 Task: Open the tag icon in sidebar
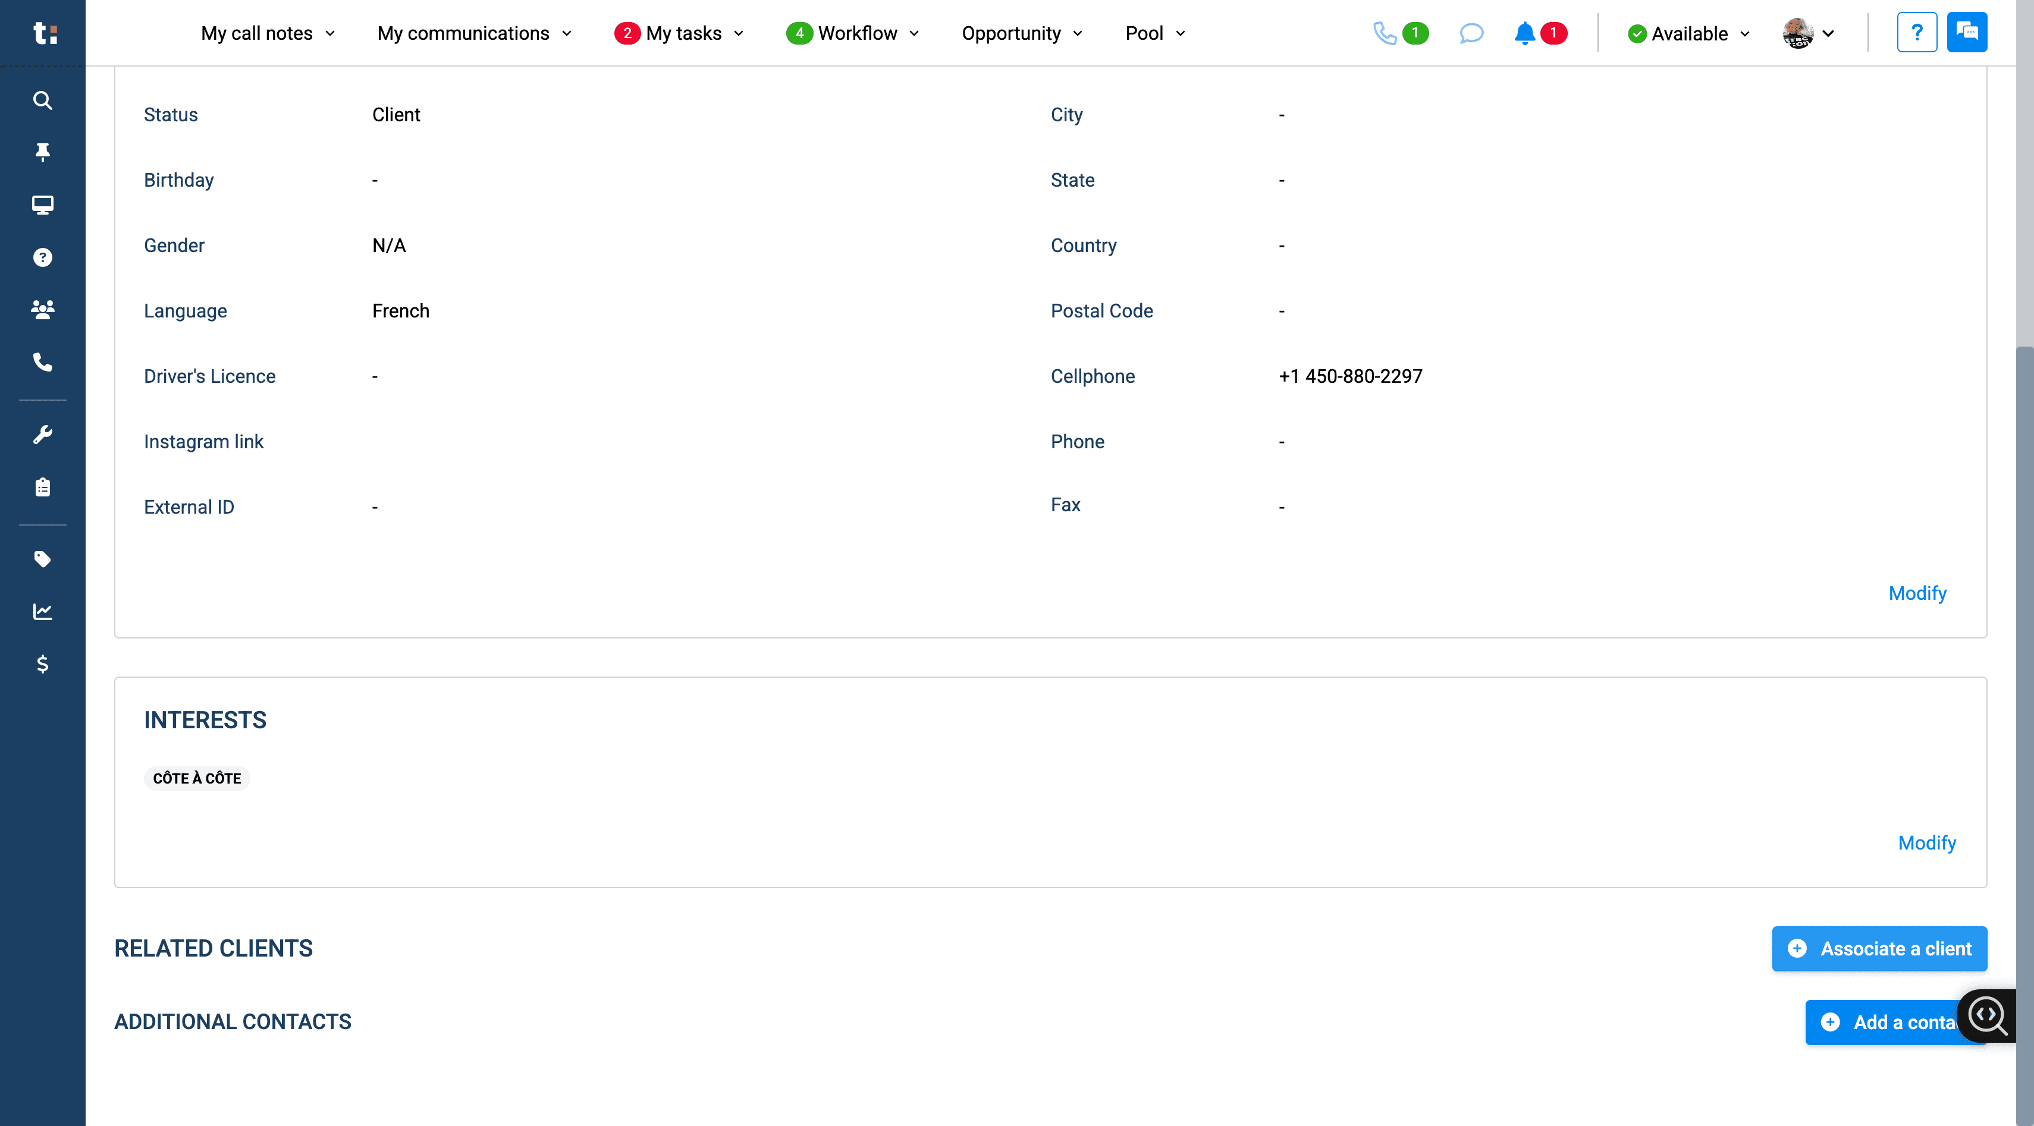[43, 559]
